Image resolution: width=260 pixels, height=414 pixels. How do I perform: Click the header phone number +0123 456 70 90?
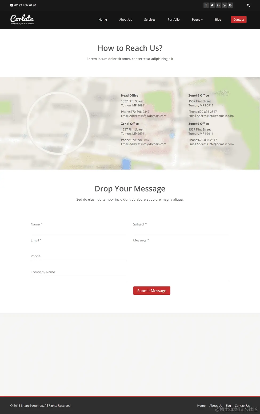click(x=25, y=5)
